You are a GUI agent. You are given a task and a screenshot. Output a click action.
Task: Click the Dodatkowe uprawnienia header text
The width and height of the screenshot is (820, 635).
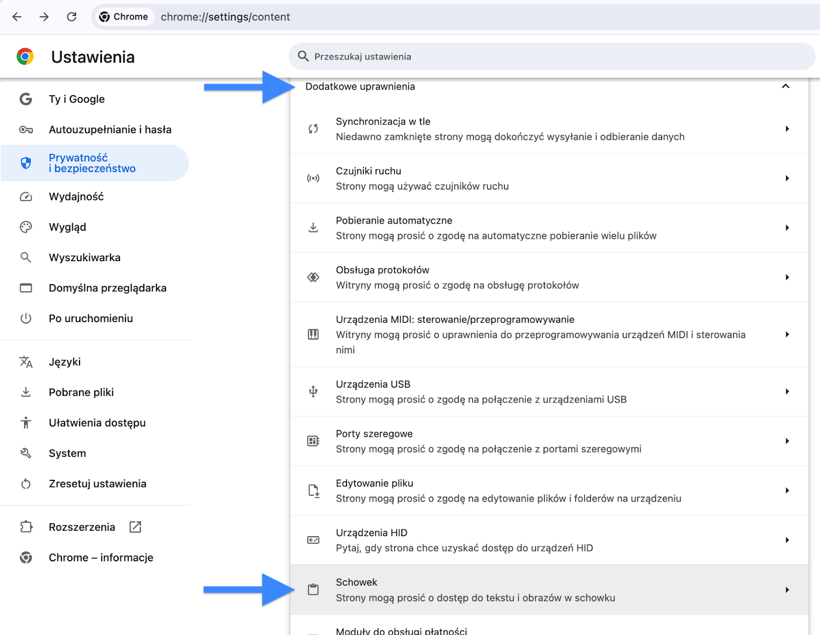tap(360, 87)
